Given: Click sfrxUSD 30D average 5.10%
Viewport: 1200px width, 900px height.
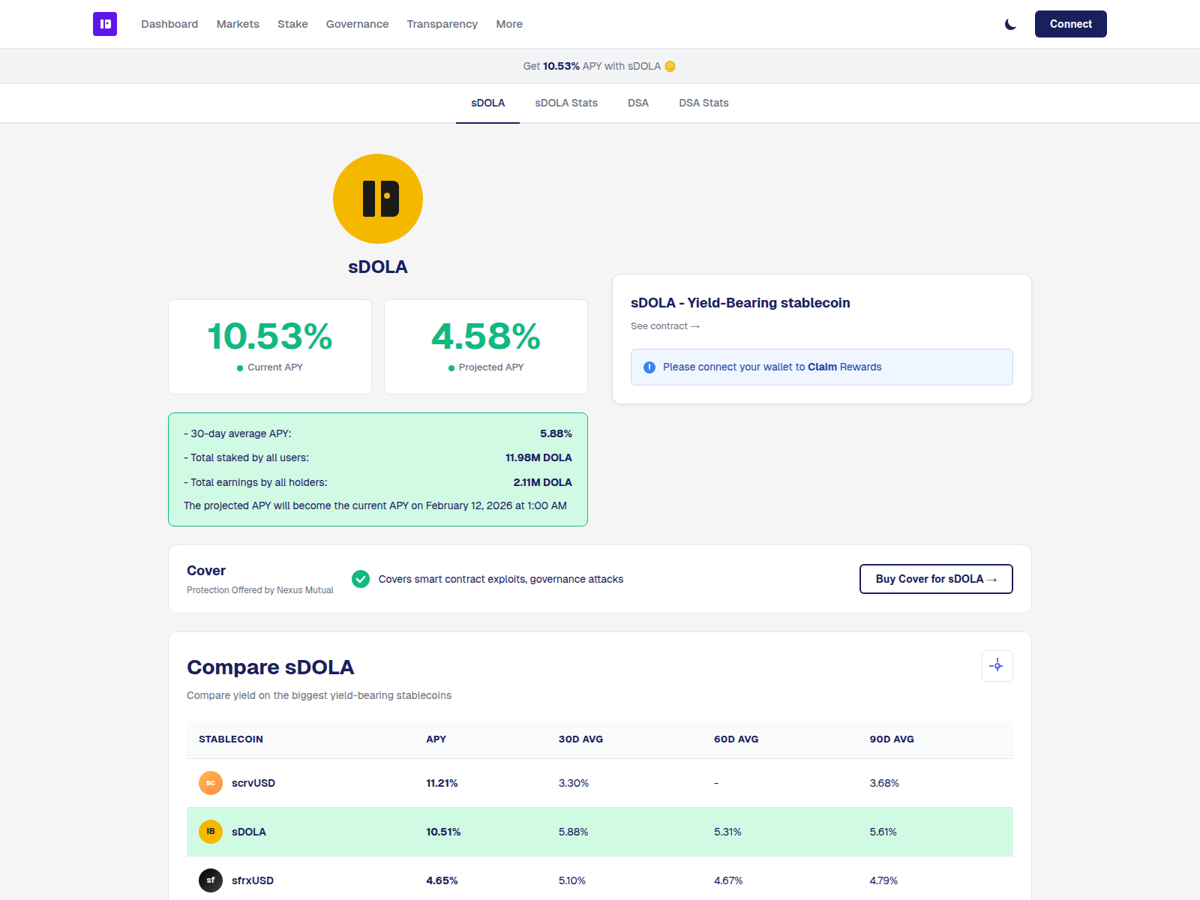Looking at the screenshot, I should tap(572, 880).
